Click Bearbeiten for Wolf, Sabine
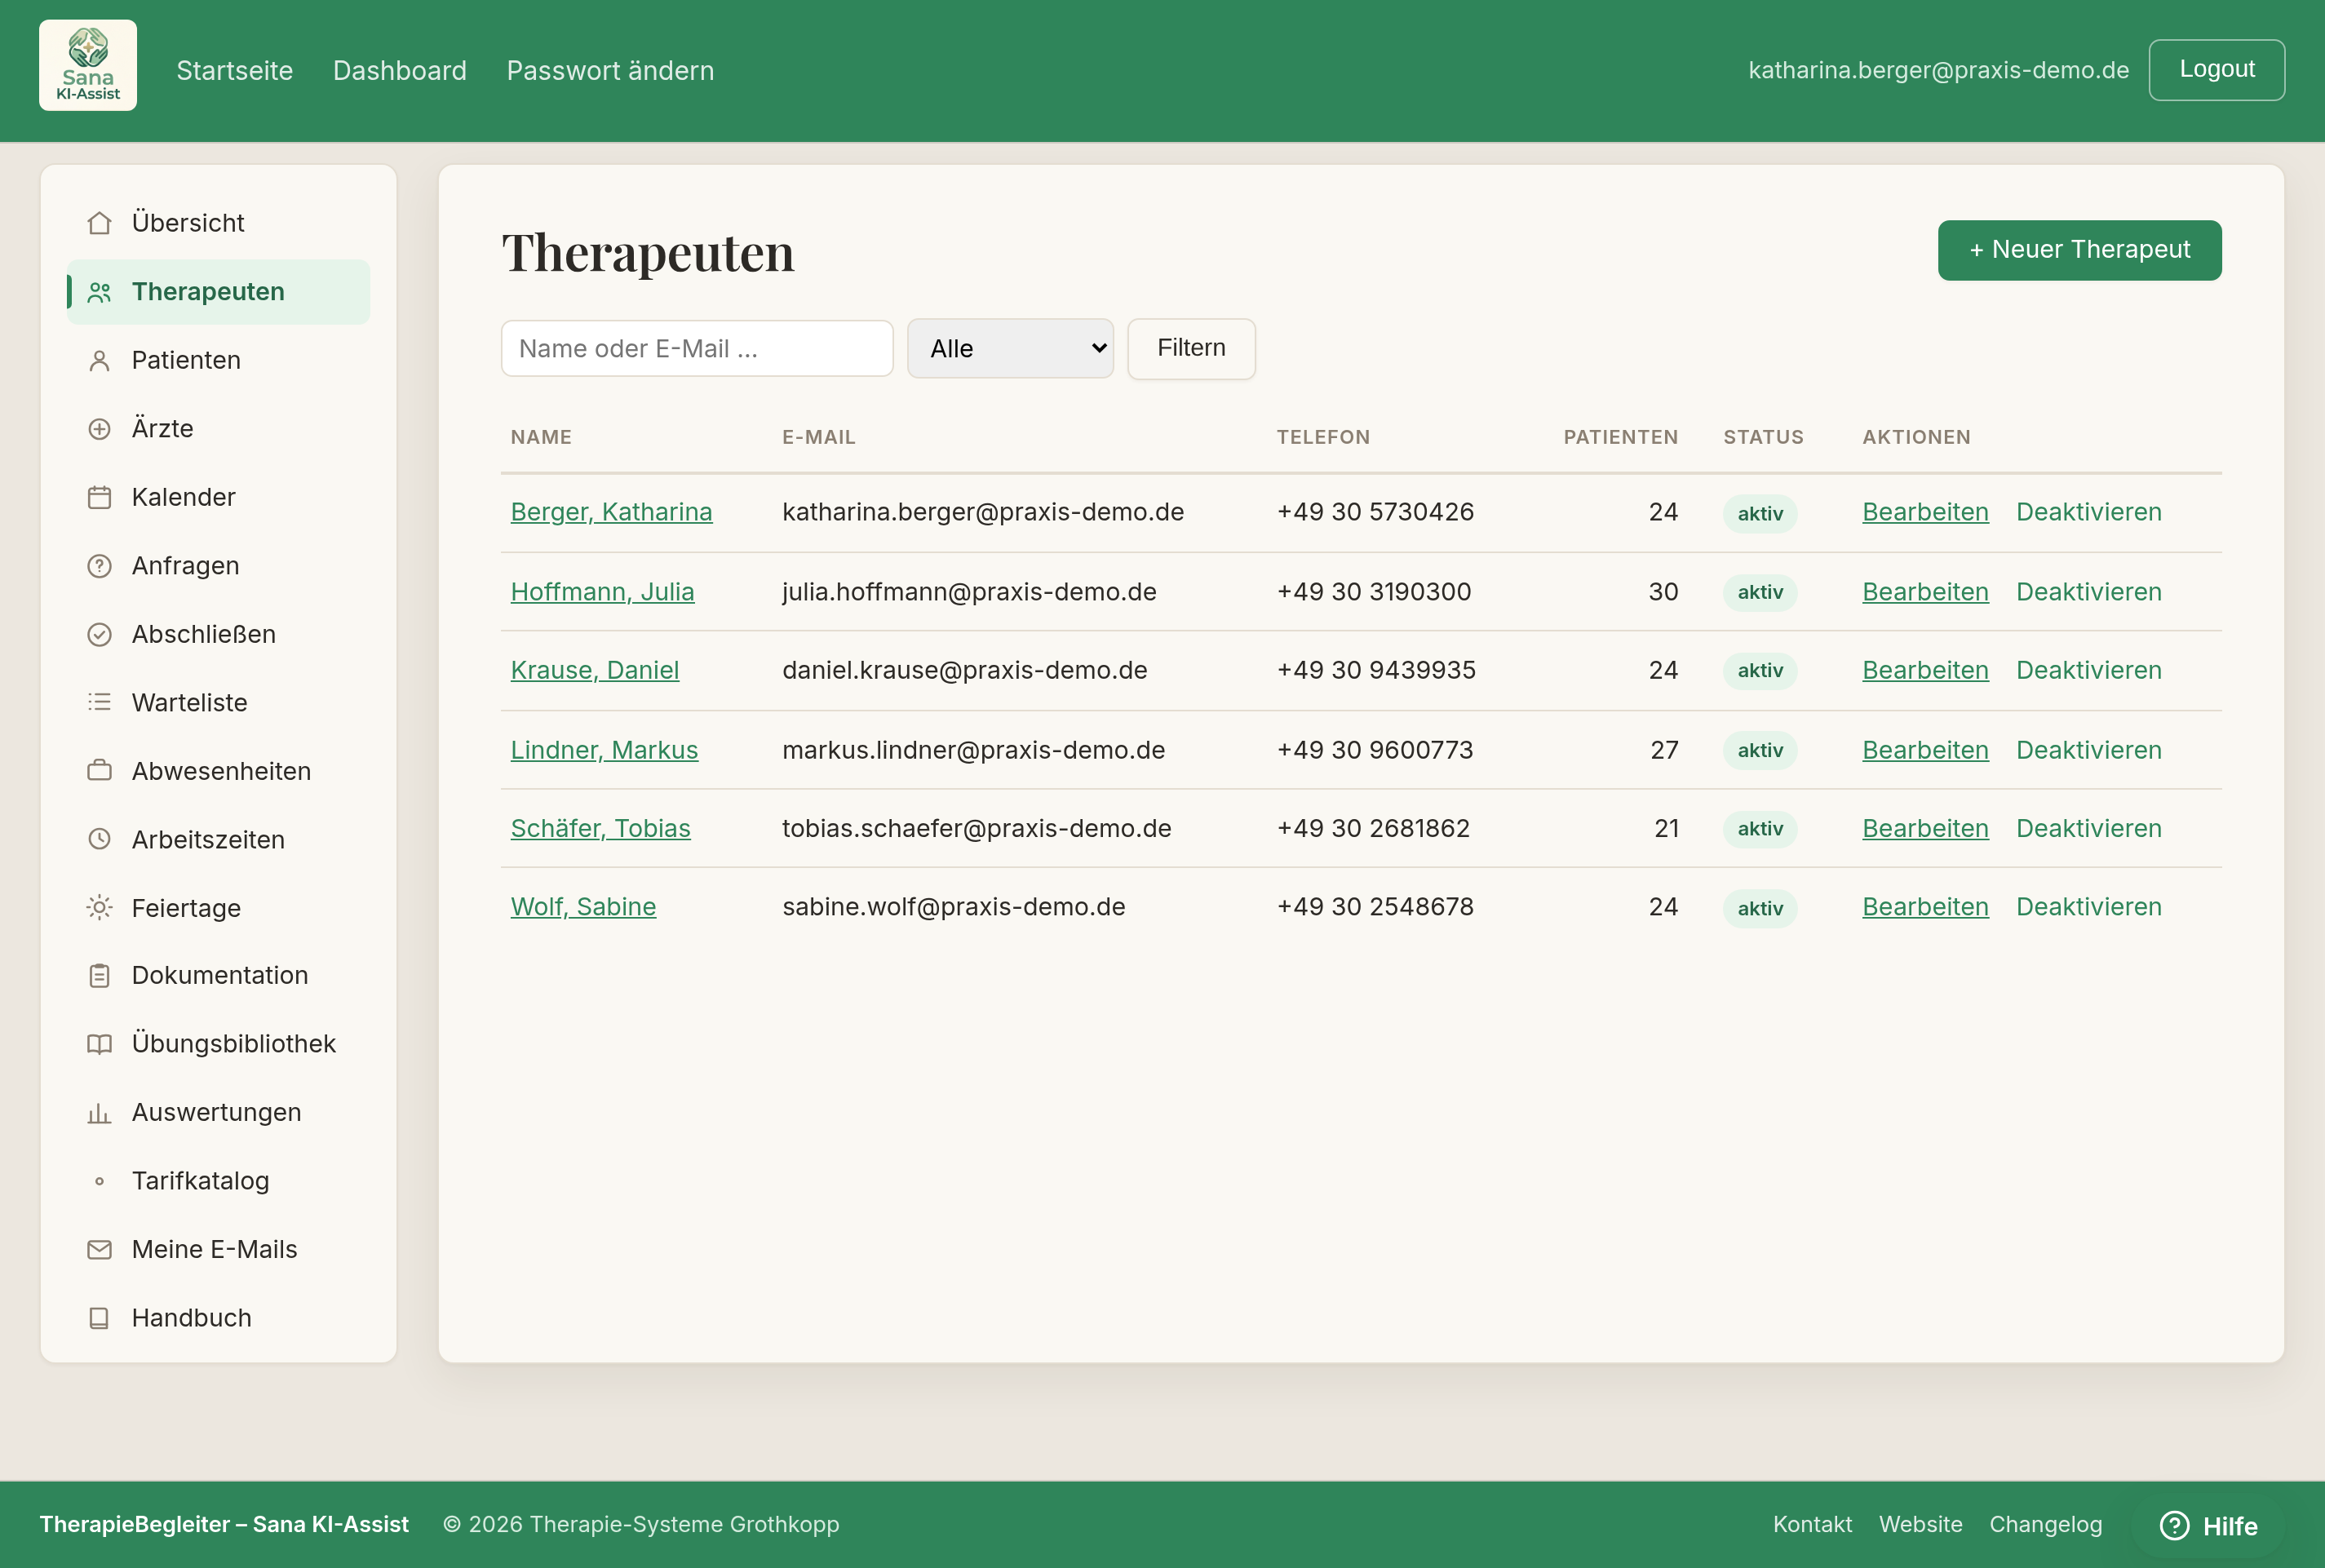This screenshot has width=2325, height=1568. [1925, 907]
